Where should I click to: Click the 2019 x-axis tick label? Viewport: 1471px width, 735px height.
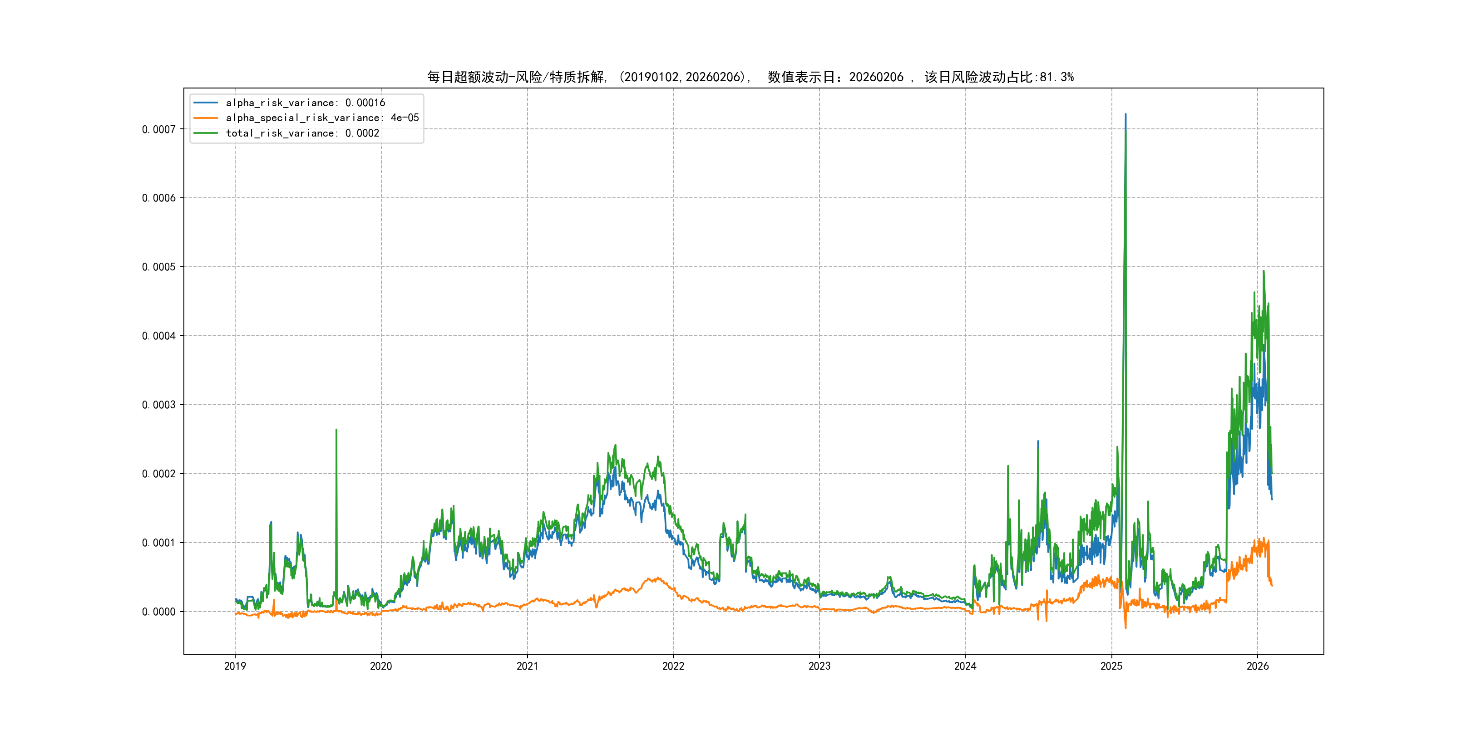tap(235, 666)
